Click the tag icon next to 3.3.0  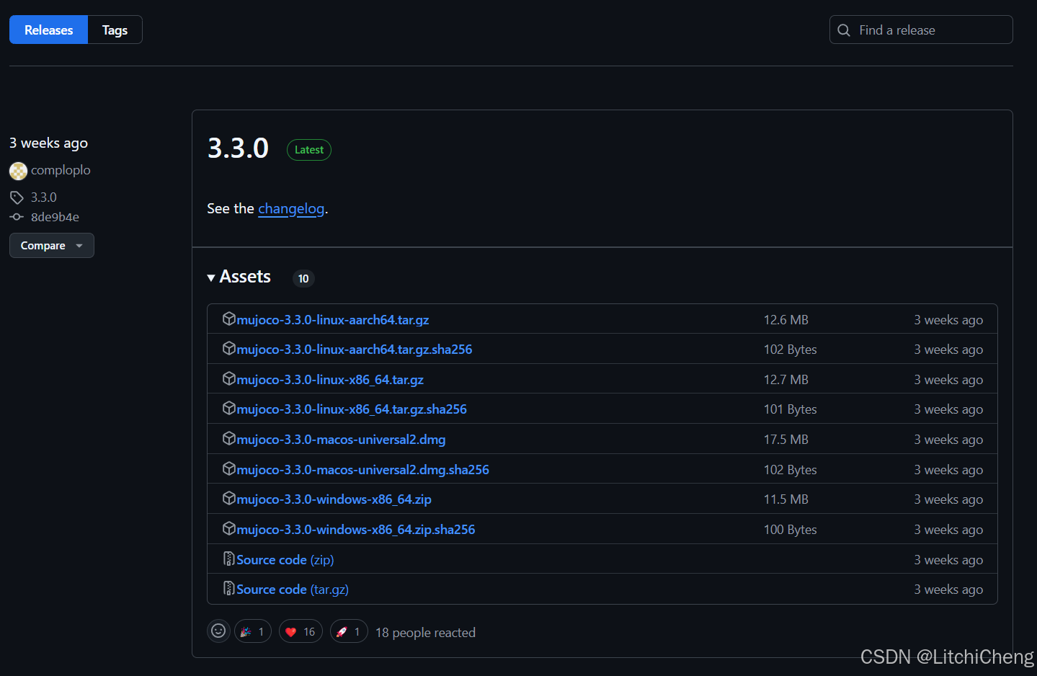click(x=17, y=197)
